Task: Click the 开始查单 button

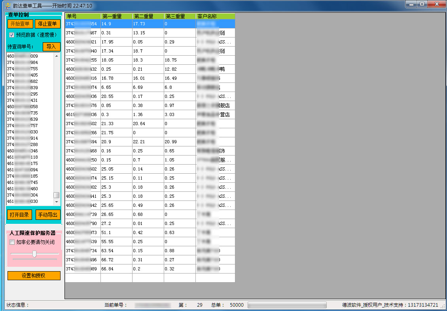Action: [20, 24]
